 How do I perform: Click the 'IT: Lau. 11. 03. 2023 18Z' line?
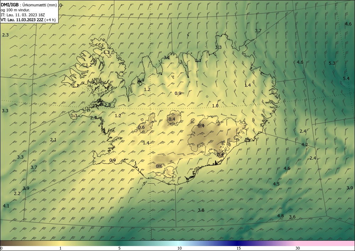(x=23, y=15)
